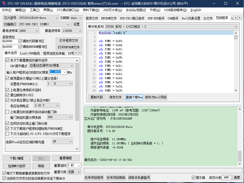Uncheck 本次下载需要修改硬件选项

coord(7,60)
